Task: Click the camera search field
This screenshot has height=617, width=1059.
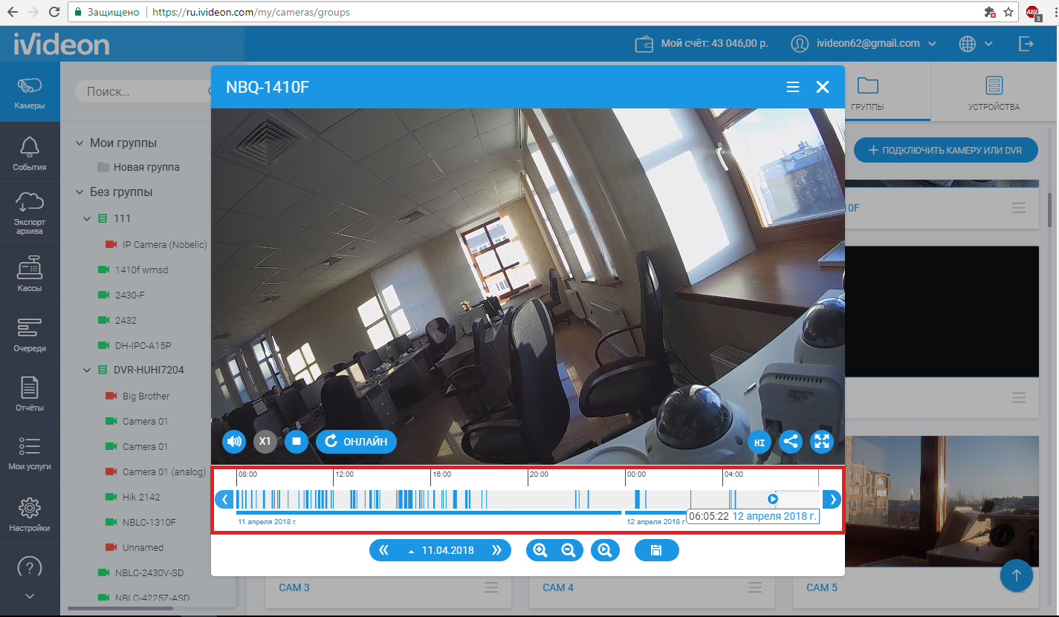Action: [x=143, y=92]
